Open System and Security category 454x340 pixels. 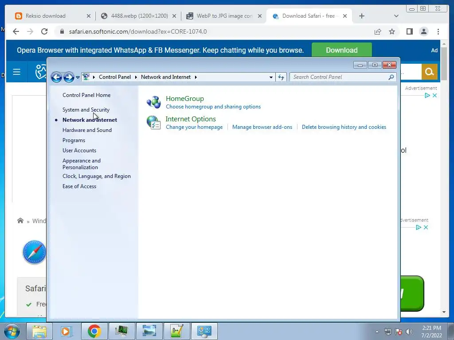tap(86, 110)
